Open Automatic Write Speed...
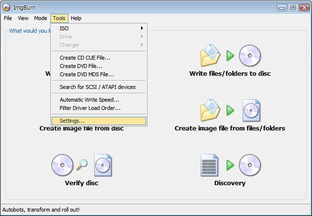 [x=99, y=99]
